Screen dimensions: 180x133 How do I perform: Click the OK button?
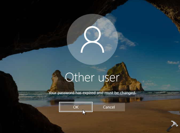click(76, 107)
